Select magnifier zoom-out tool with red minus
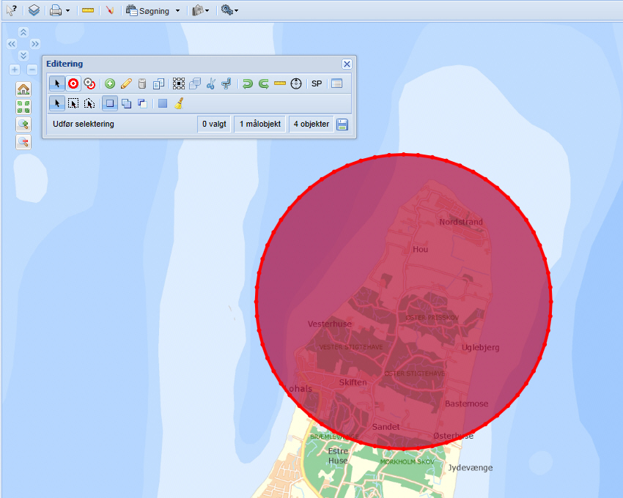Image resolution: width=623 pixels, height=498 pixels. click(x=23, y=142)
